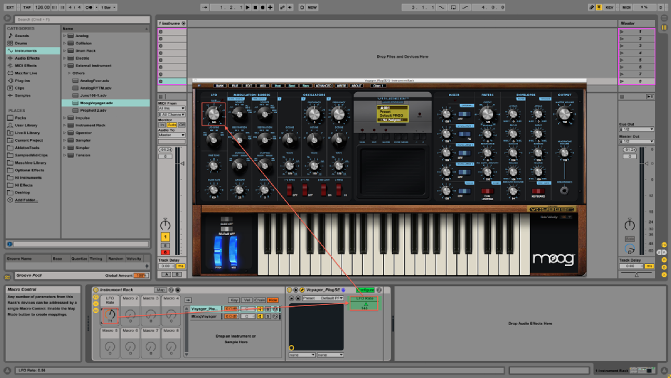
Task: Click the Configure button on Voyager device
Action: [x=366, y=289]
